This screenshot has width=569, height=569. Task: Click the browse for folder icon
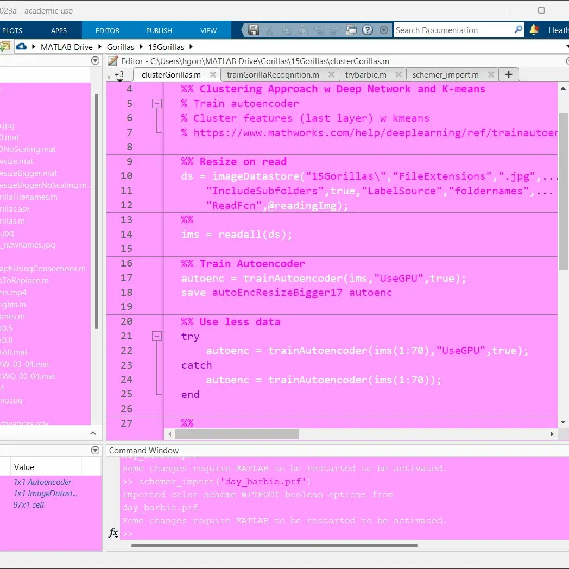[5, 47]
